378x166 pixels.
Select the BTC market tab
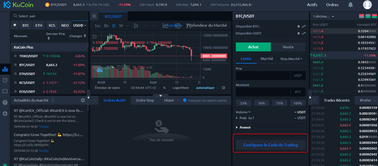coord(26,25)
